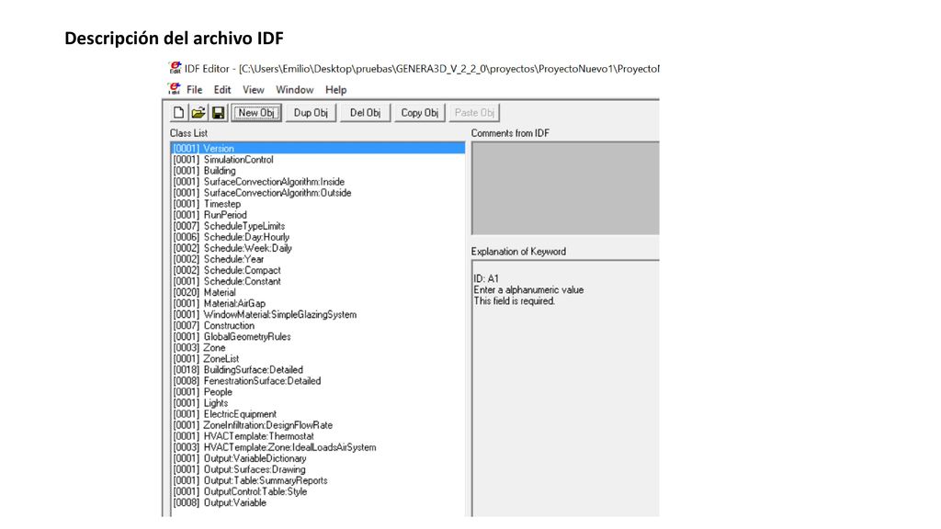Select the Construction class
The width and height of the screenshot is (941, 529).
(318, 326)
